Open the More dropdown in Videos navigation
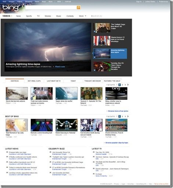This screenshot has width=173, height=188. click(x=83, y=16)
